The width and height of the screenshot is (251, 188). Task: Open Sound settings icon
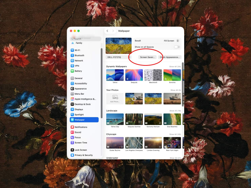pos(72,132)
